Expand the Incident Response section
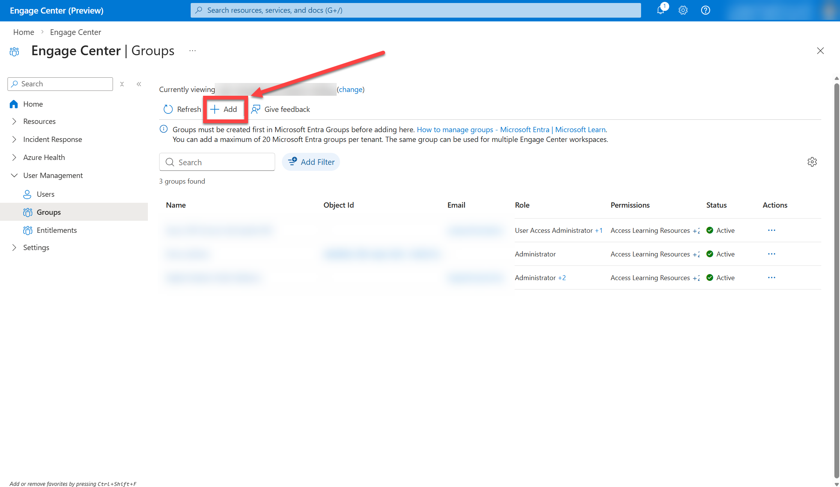Screen dimensions: 840x487 [14, 139]
